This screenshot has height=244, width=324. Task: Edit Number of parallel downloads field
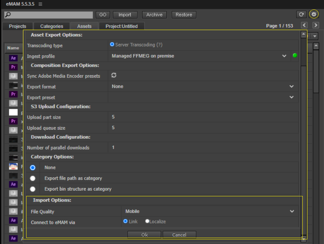pyautogui.click(x=203, y=148)
